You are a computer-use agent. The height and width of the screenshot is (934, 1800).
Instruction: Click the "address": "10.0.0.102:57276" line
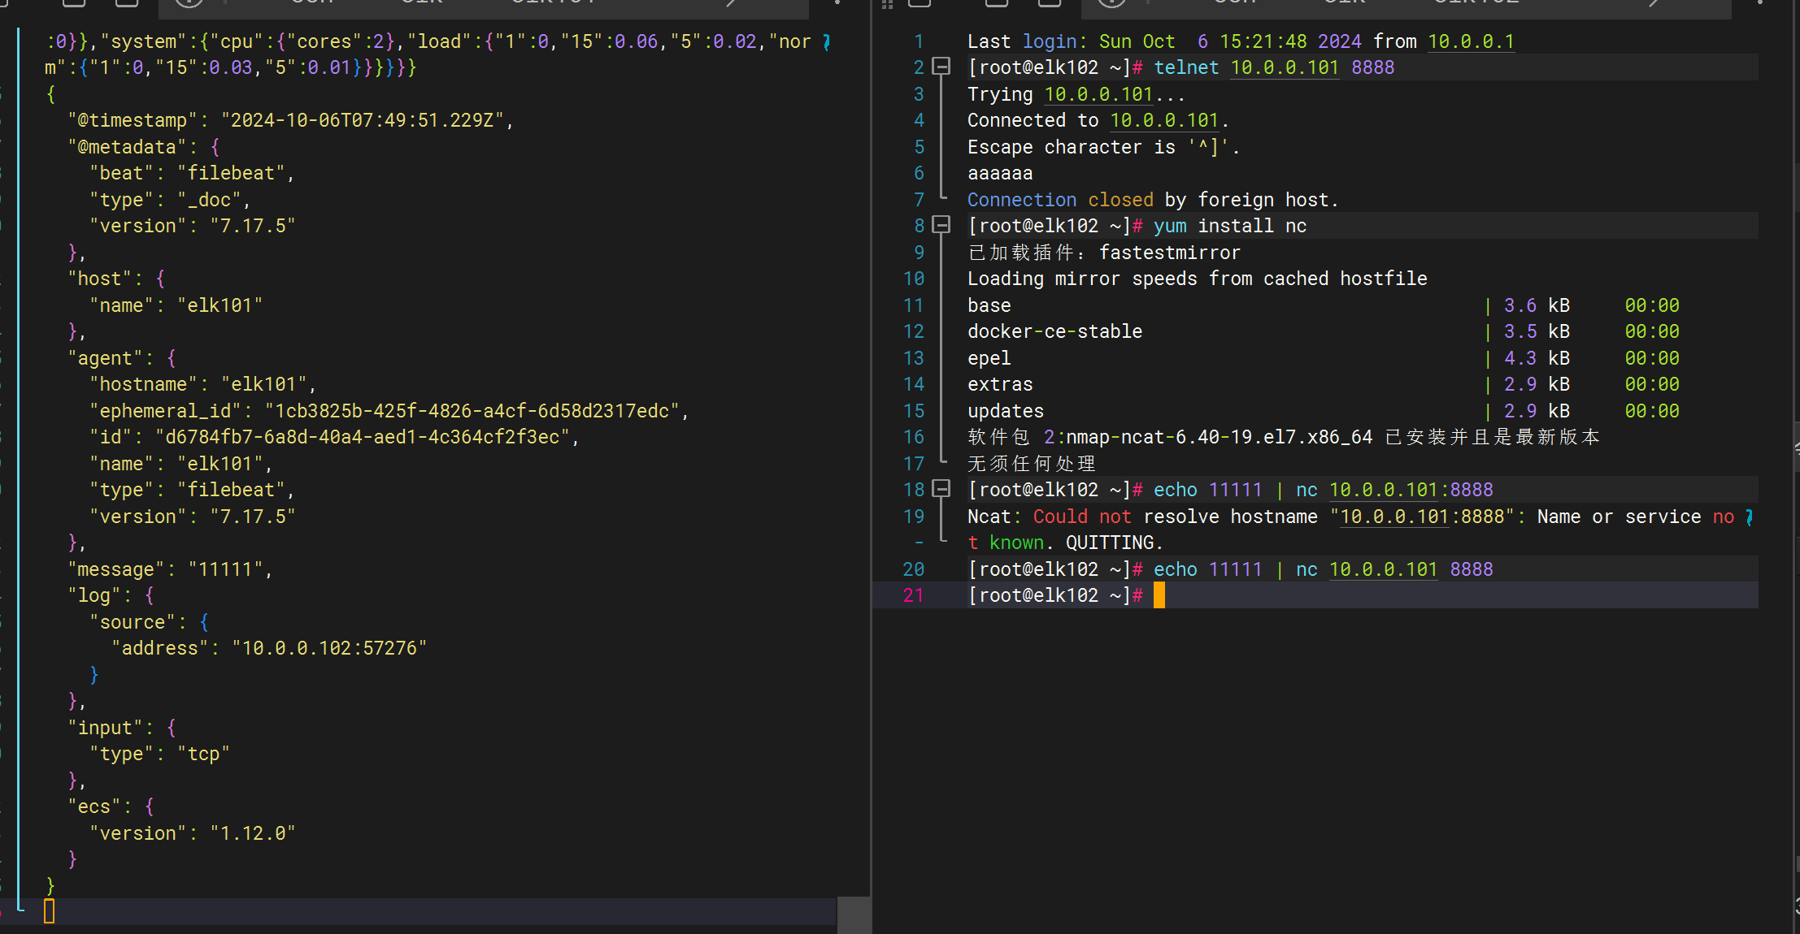click(x=269, y=648)
